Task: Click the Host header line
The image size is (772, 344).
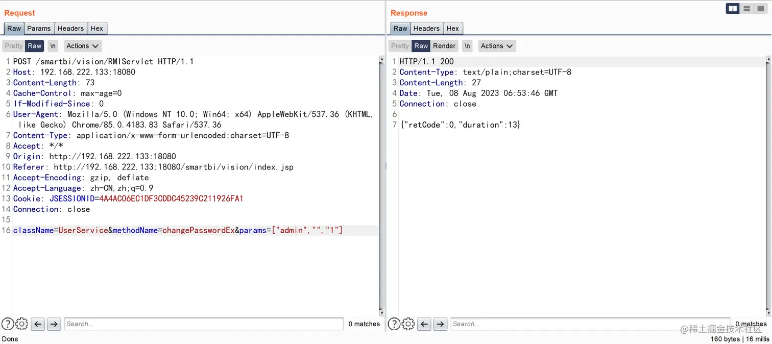Action: click(x=74, y=72)
